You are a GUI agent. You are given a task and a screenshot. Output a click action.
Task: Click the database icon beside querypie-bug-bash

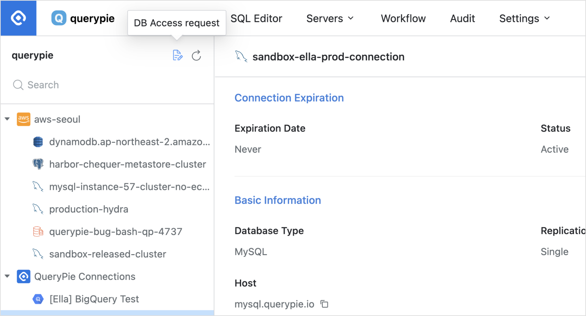(38, 232)
